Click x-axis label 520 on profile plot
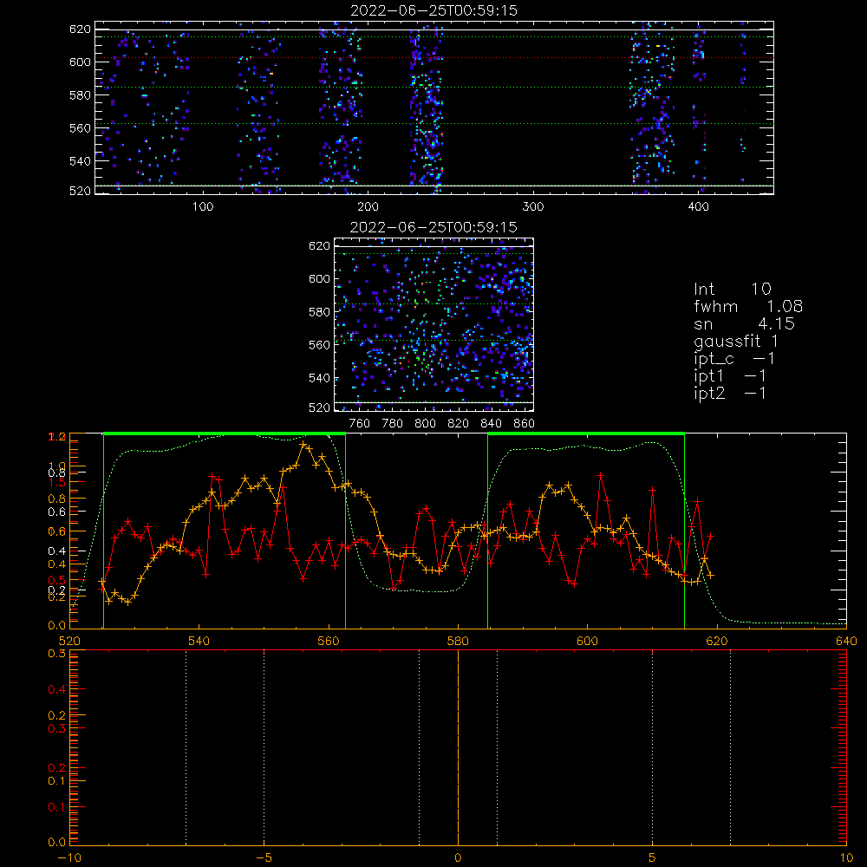 69,642
